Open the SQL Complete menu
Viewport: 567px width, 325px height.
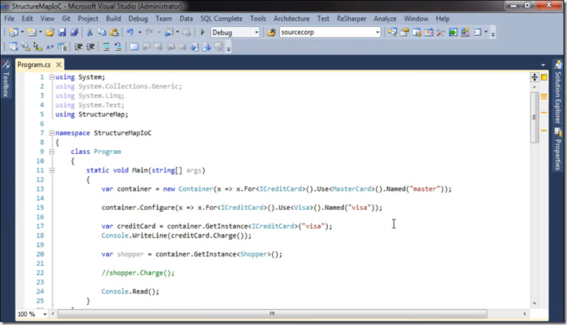point(221,19)
